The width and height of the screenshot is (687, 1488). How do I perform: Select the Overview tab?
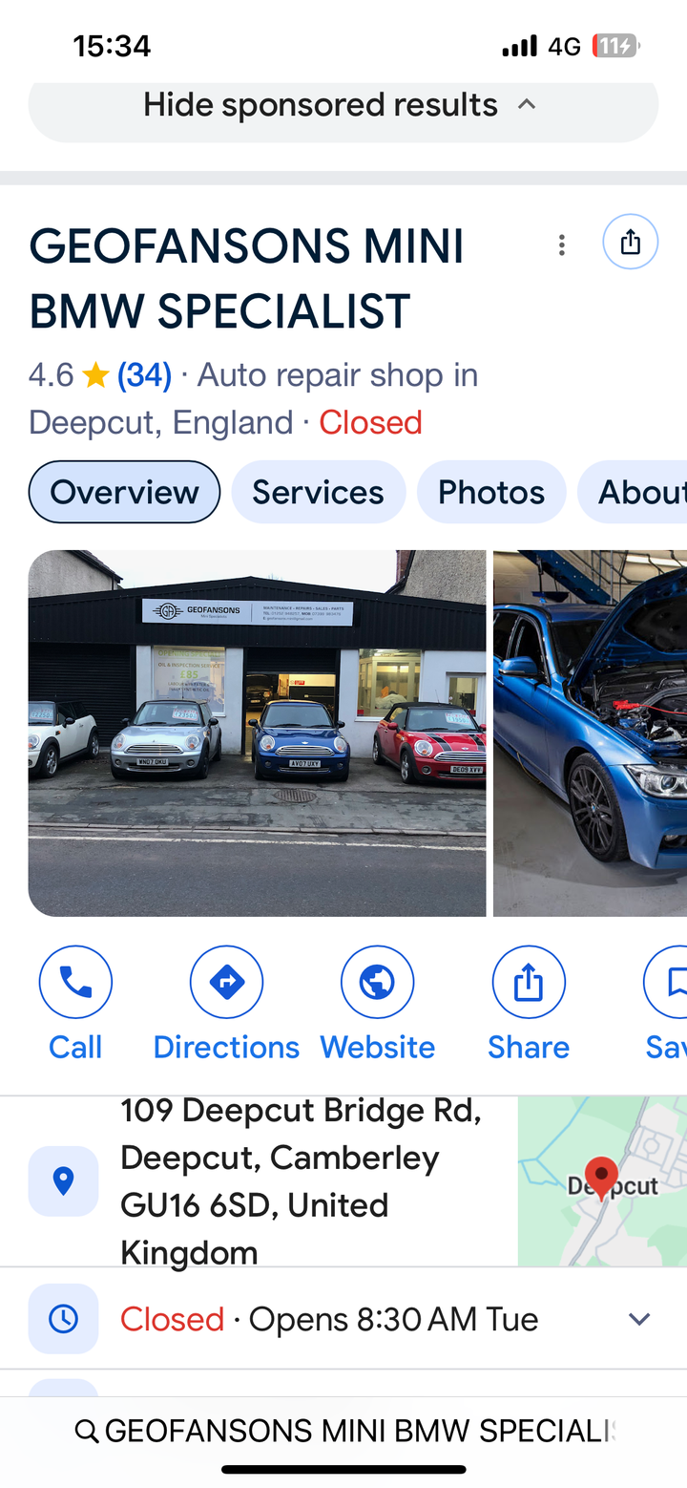tap(124, 492)
